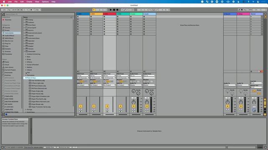Toggle track 1 Activator button

(x=80, y=106)
